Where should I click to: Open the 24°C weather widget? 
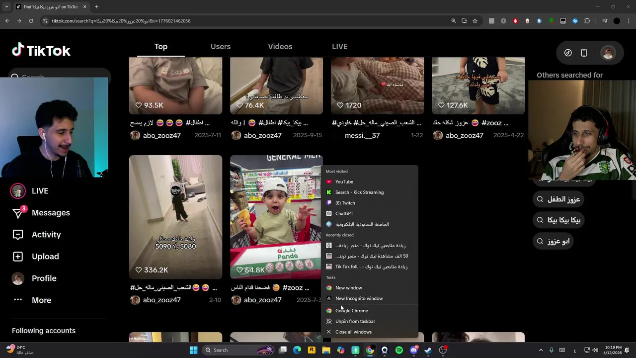tap(19, 350)
